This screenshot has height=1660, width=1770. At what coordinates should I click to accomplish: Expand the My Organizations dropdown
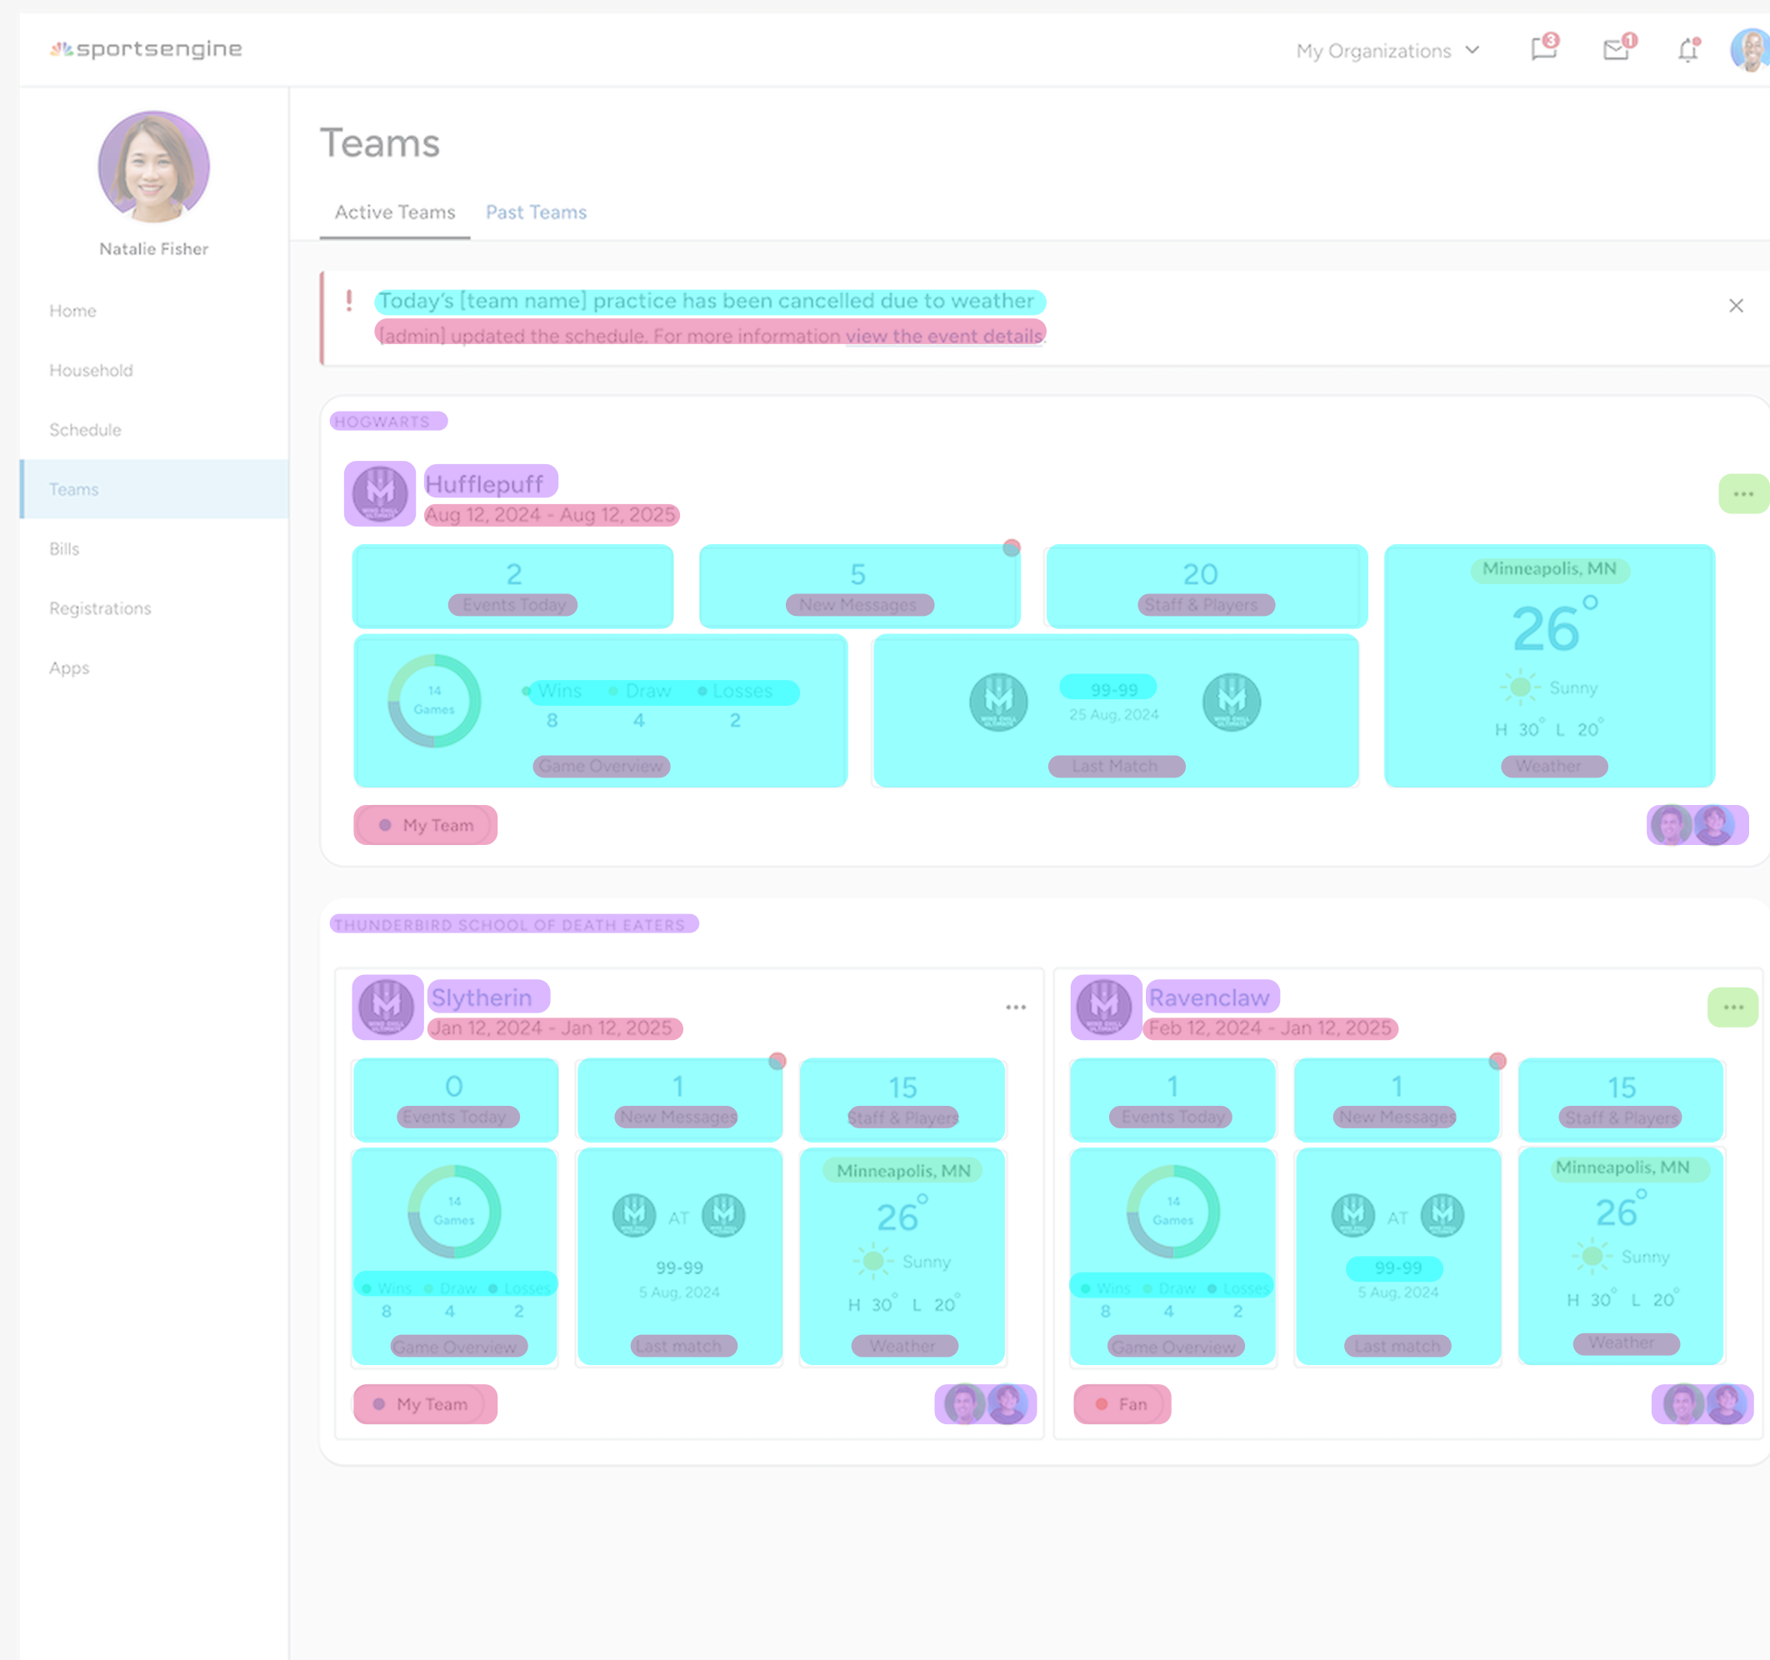point(1387,51)
